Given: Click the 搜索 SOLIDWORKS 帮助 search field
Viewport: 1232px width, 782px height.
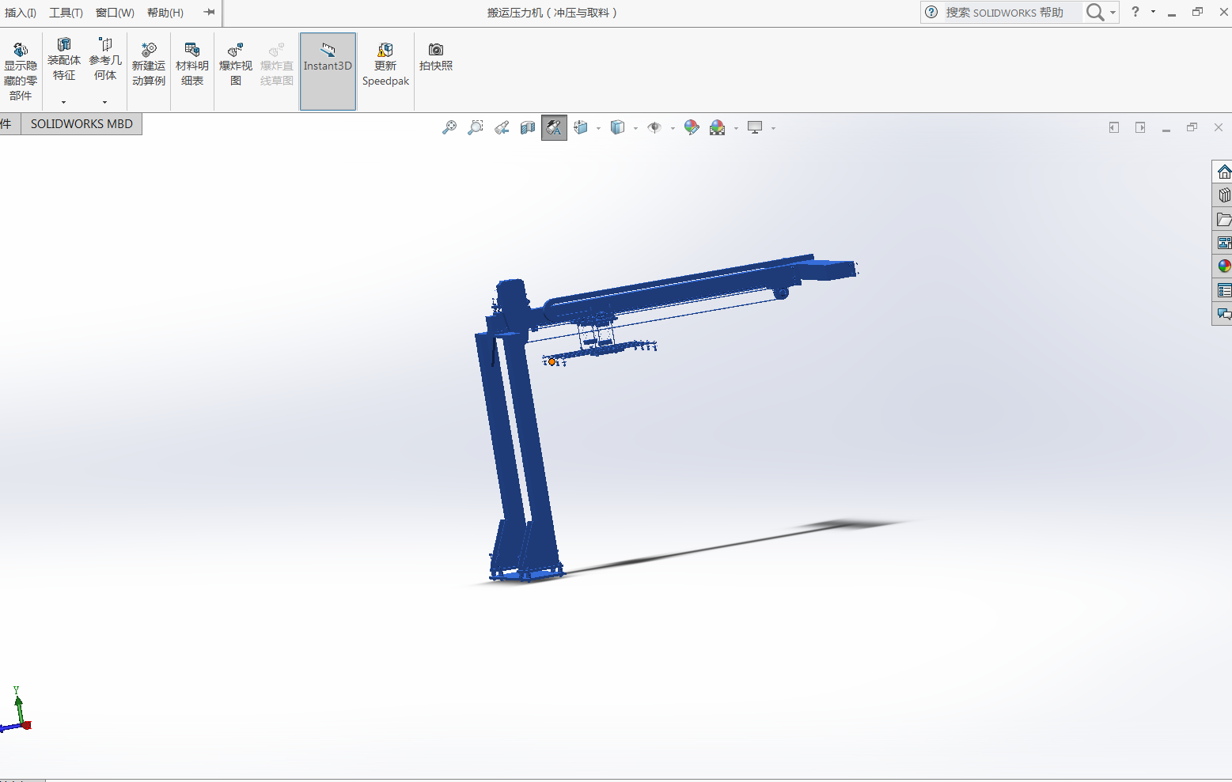Looking at the screenshot, I should (1011, 13).
